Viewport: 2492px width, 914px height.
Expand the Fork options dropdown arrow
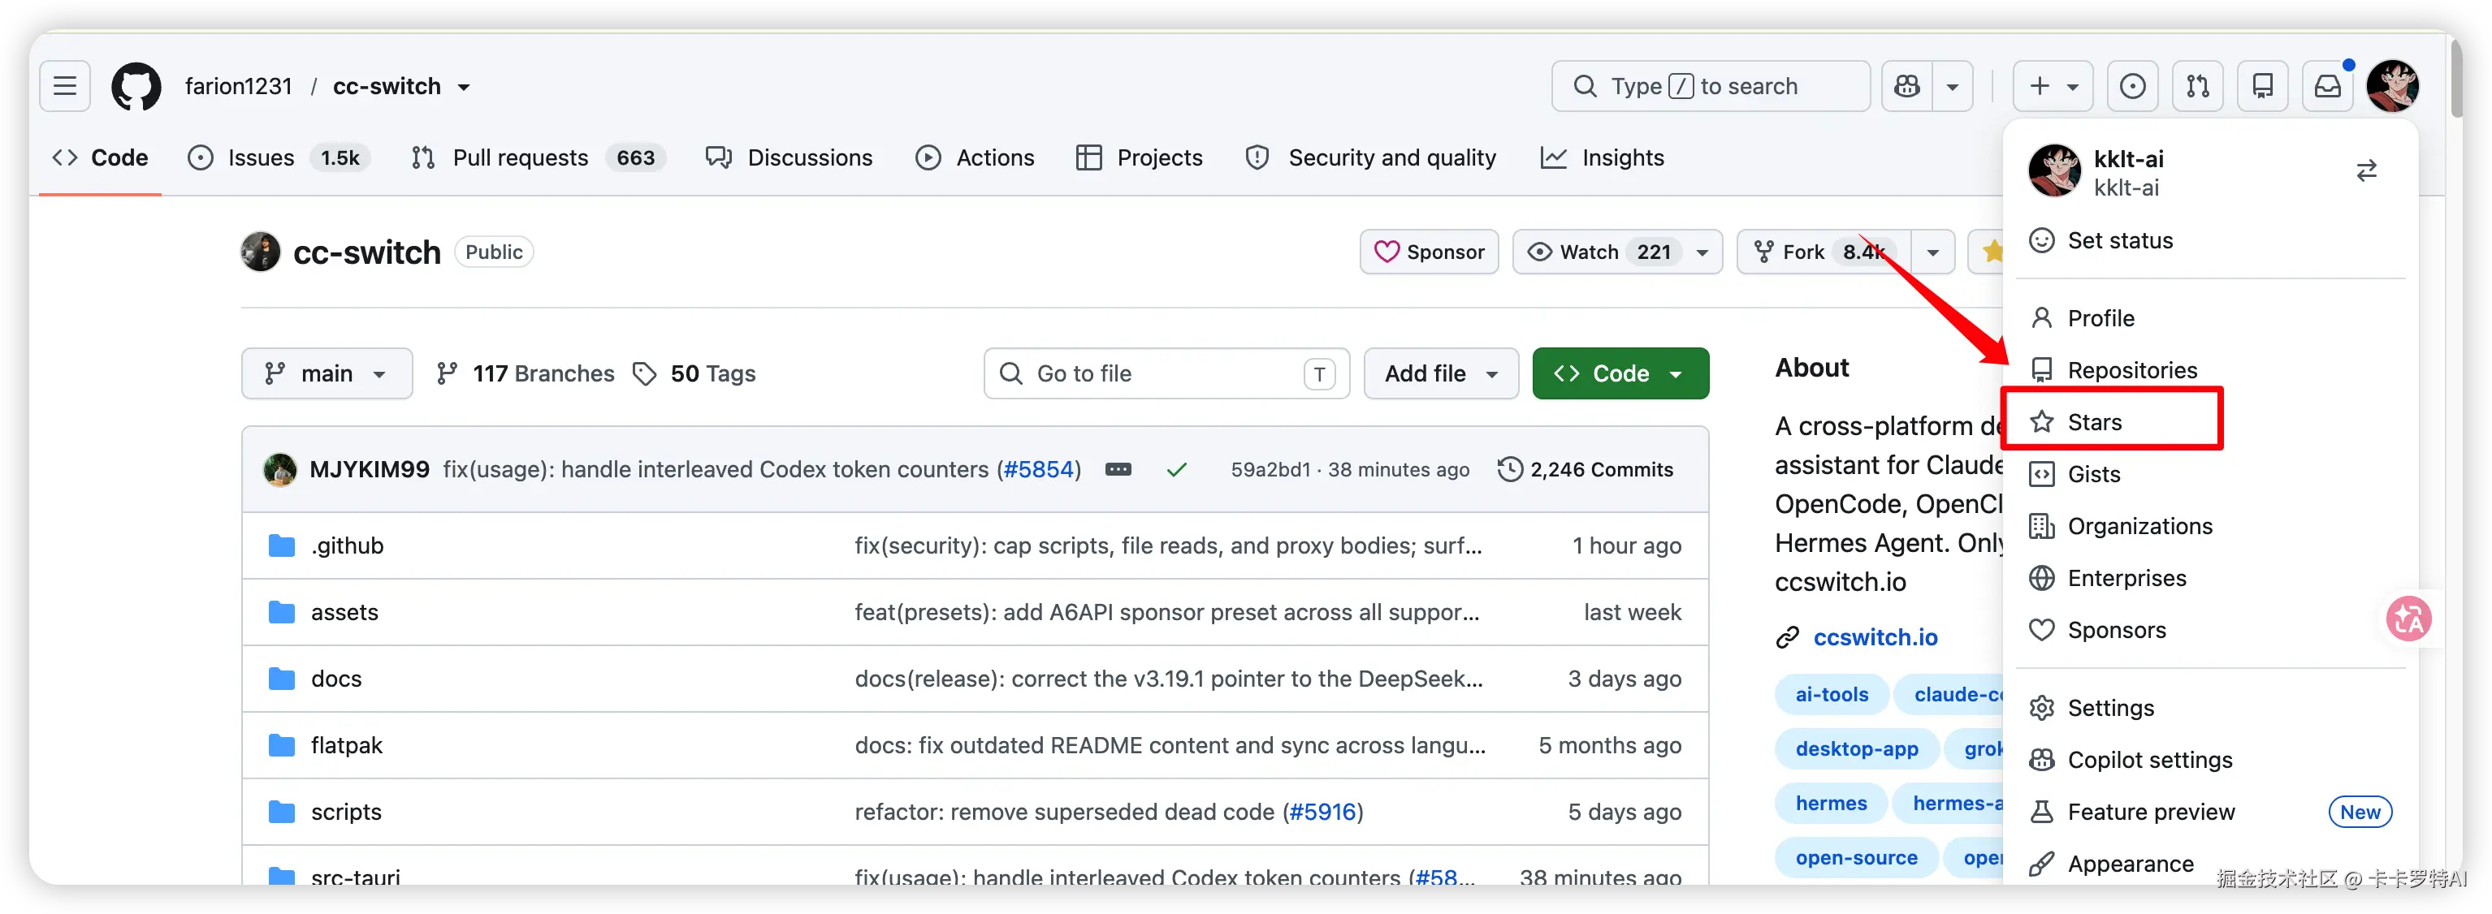click(x=1933, y=252)
